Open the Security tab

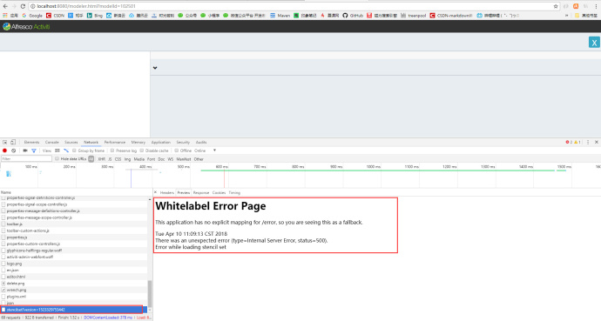(x=183, y=143)
